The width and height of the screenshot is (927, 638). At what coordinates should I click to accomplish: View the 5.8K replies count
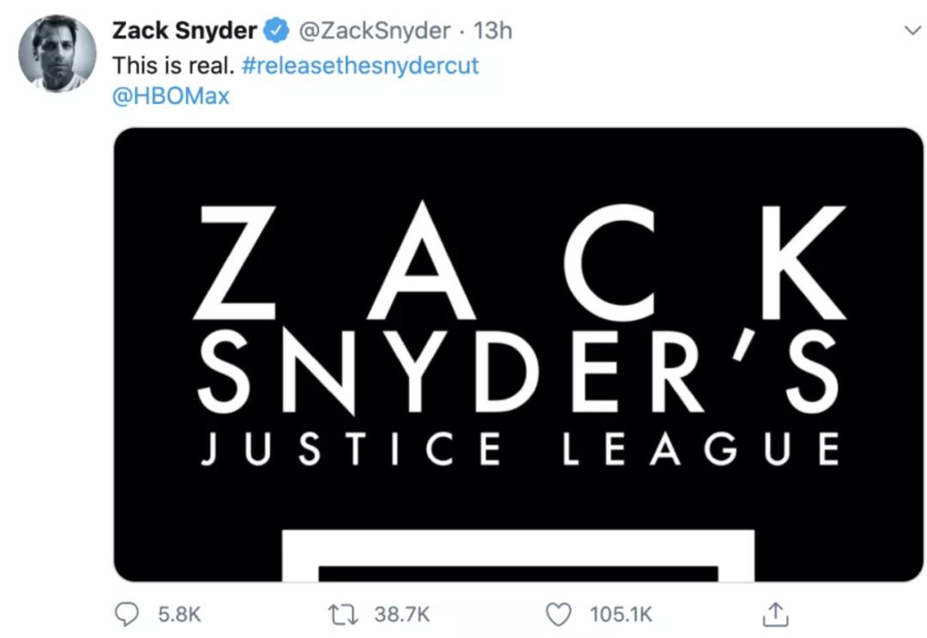pyautogui.click(x=179, y=614)
